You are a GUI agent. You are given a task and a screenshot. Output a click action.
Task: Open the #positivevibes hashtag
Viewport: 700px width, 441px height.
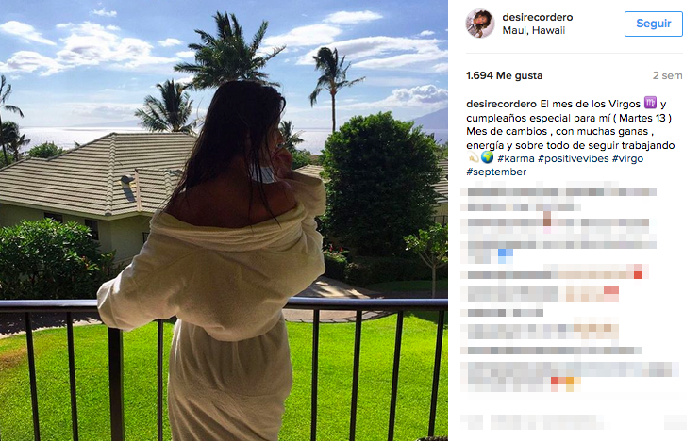point(574,158)
